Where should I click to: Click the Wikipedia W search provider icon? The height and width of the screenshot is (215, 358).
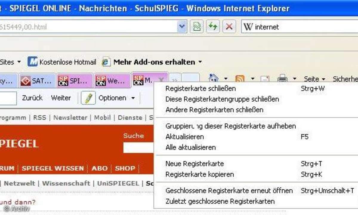(x=248, y=27)
